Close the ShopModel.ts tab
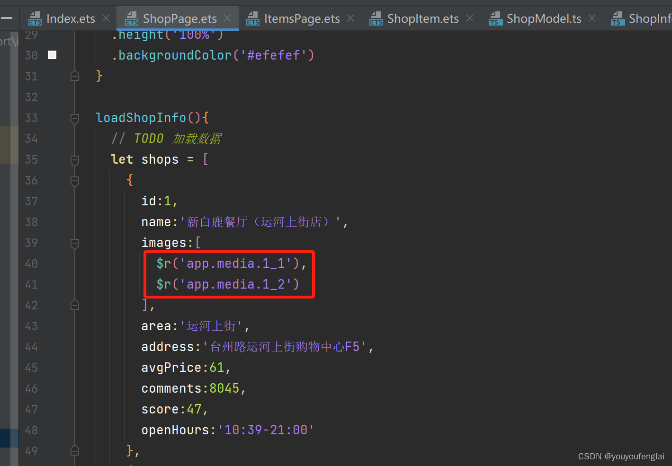This screenshot has height=466, width=672. pyautogui.click(x=592, y=18)
